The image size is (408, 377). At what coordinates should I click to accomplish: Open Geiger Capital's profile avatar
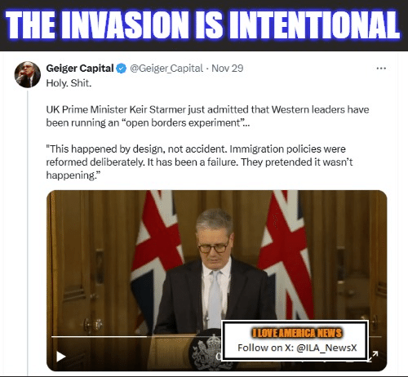tap(28, 74)
